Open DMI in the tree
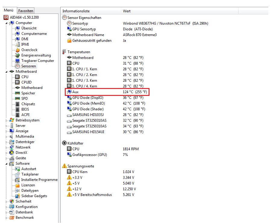This screenshot has width=274, height=223. tap(25, 39)
